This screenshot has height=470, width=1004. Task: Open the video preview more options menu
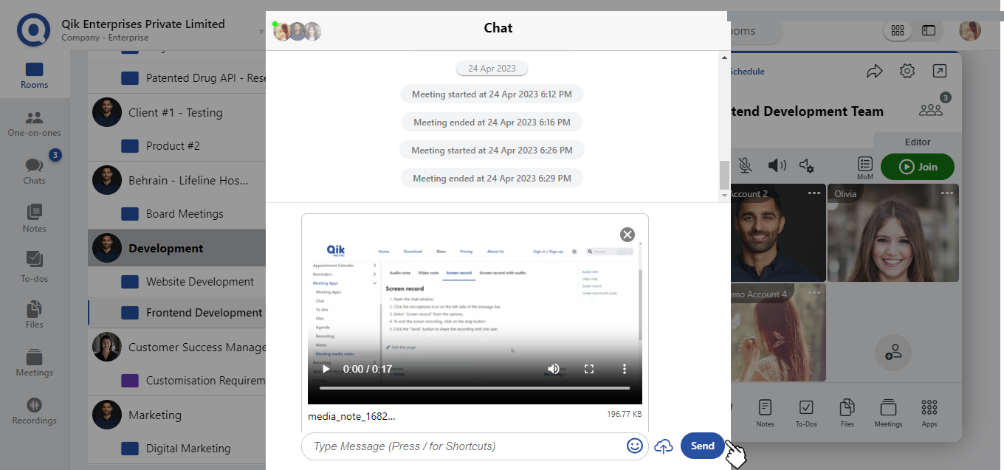coord(625,369)
